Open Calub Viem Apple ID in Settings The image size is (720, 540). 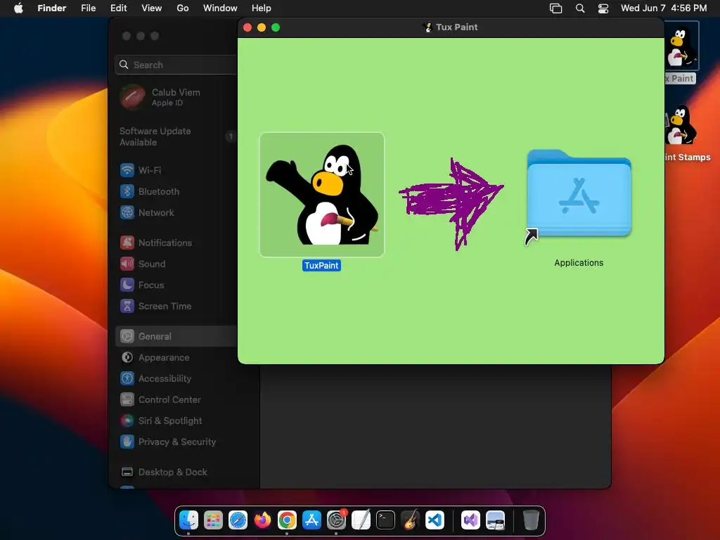coord(176,97)
